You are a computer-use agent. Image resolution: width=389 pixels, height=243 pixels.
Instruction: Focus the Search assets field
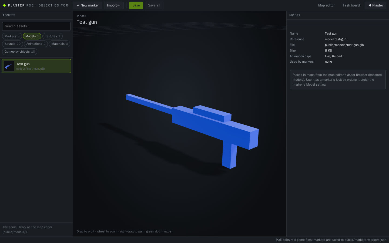pos(36,26)
